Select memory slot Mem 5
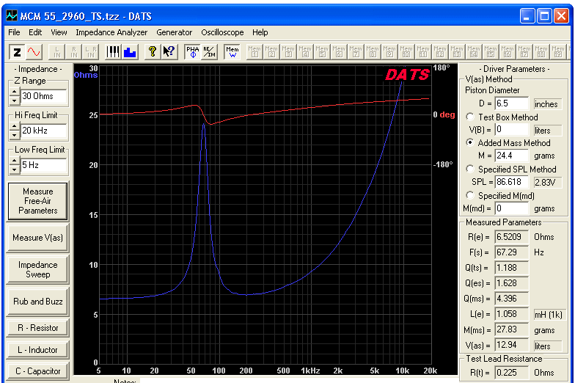 click(322, 52)
